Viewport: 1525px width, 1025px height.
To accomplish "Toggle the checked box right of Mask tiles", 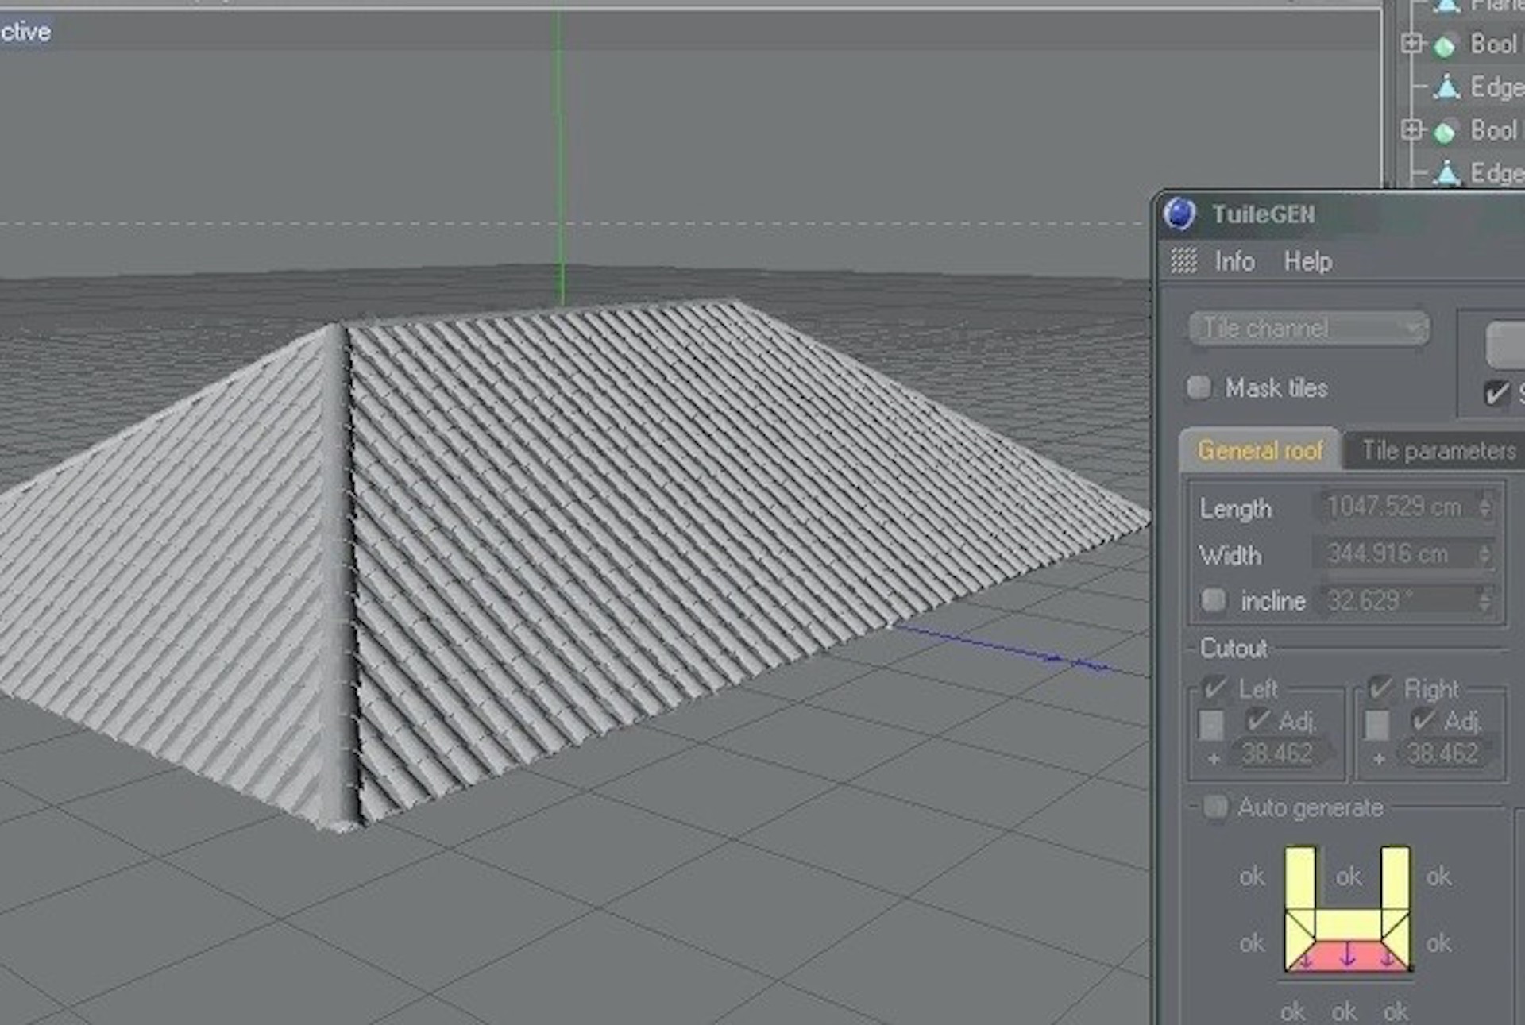I will point(1496,392).
